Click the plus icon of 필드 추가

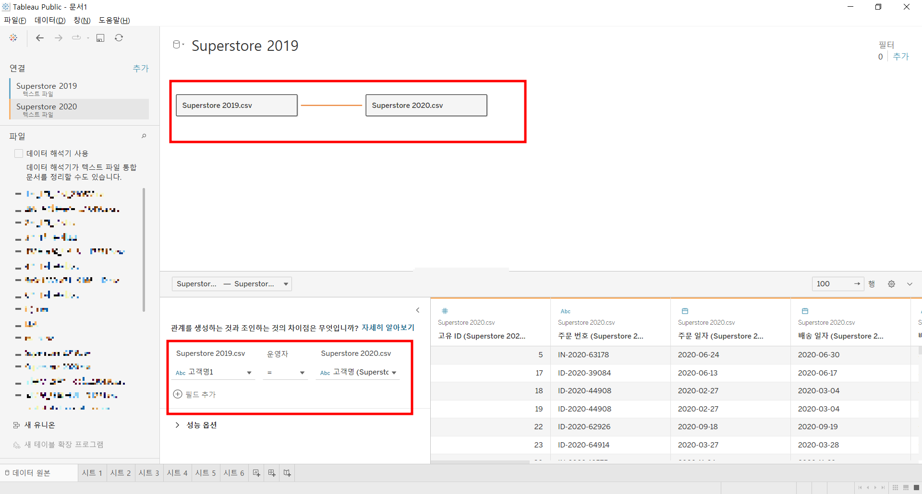[178, 394]
